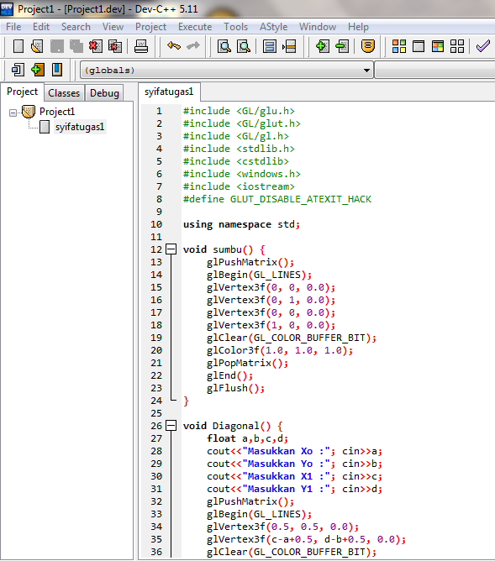Switch to the Debug tab
This screenshot has height=561, width=495.
tap(104, 93)
